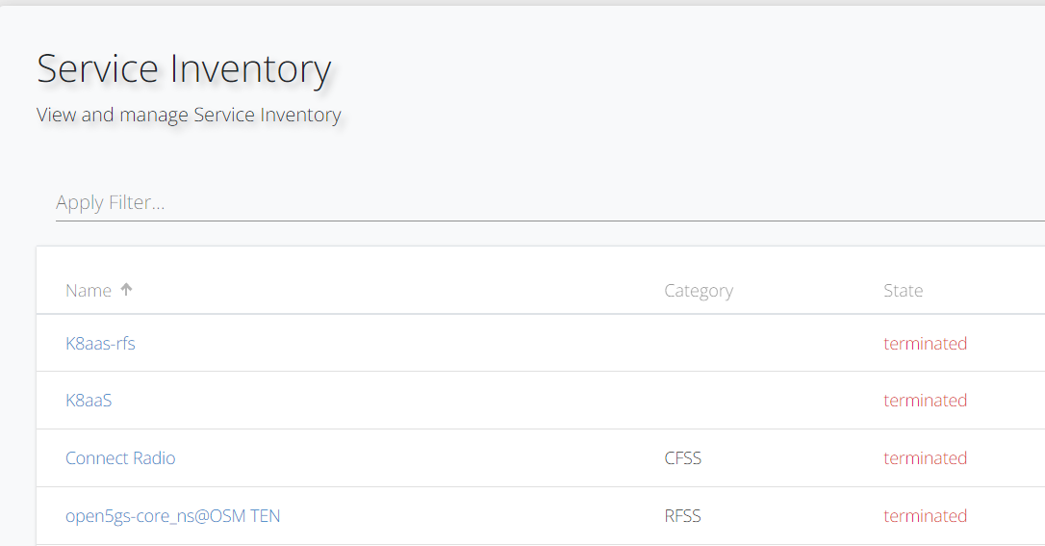Sort by the Category column header
This screenshot has height=546, width=1045.
click(x=699, y=291)
